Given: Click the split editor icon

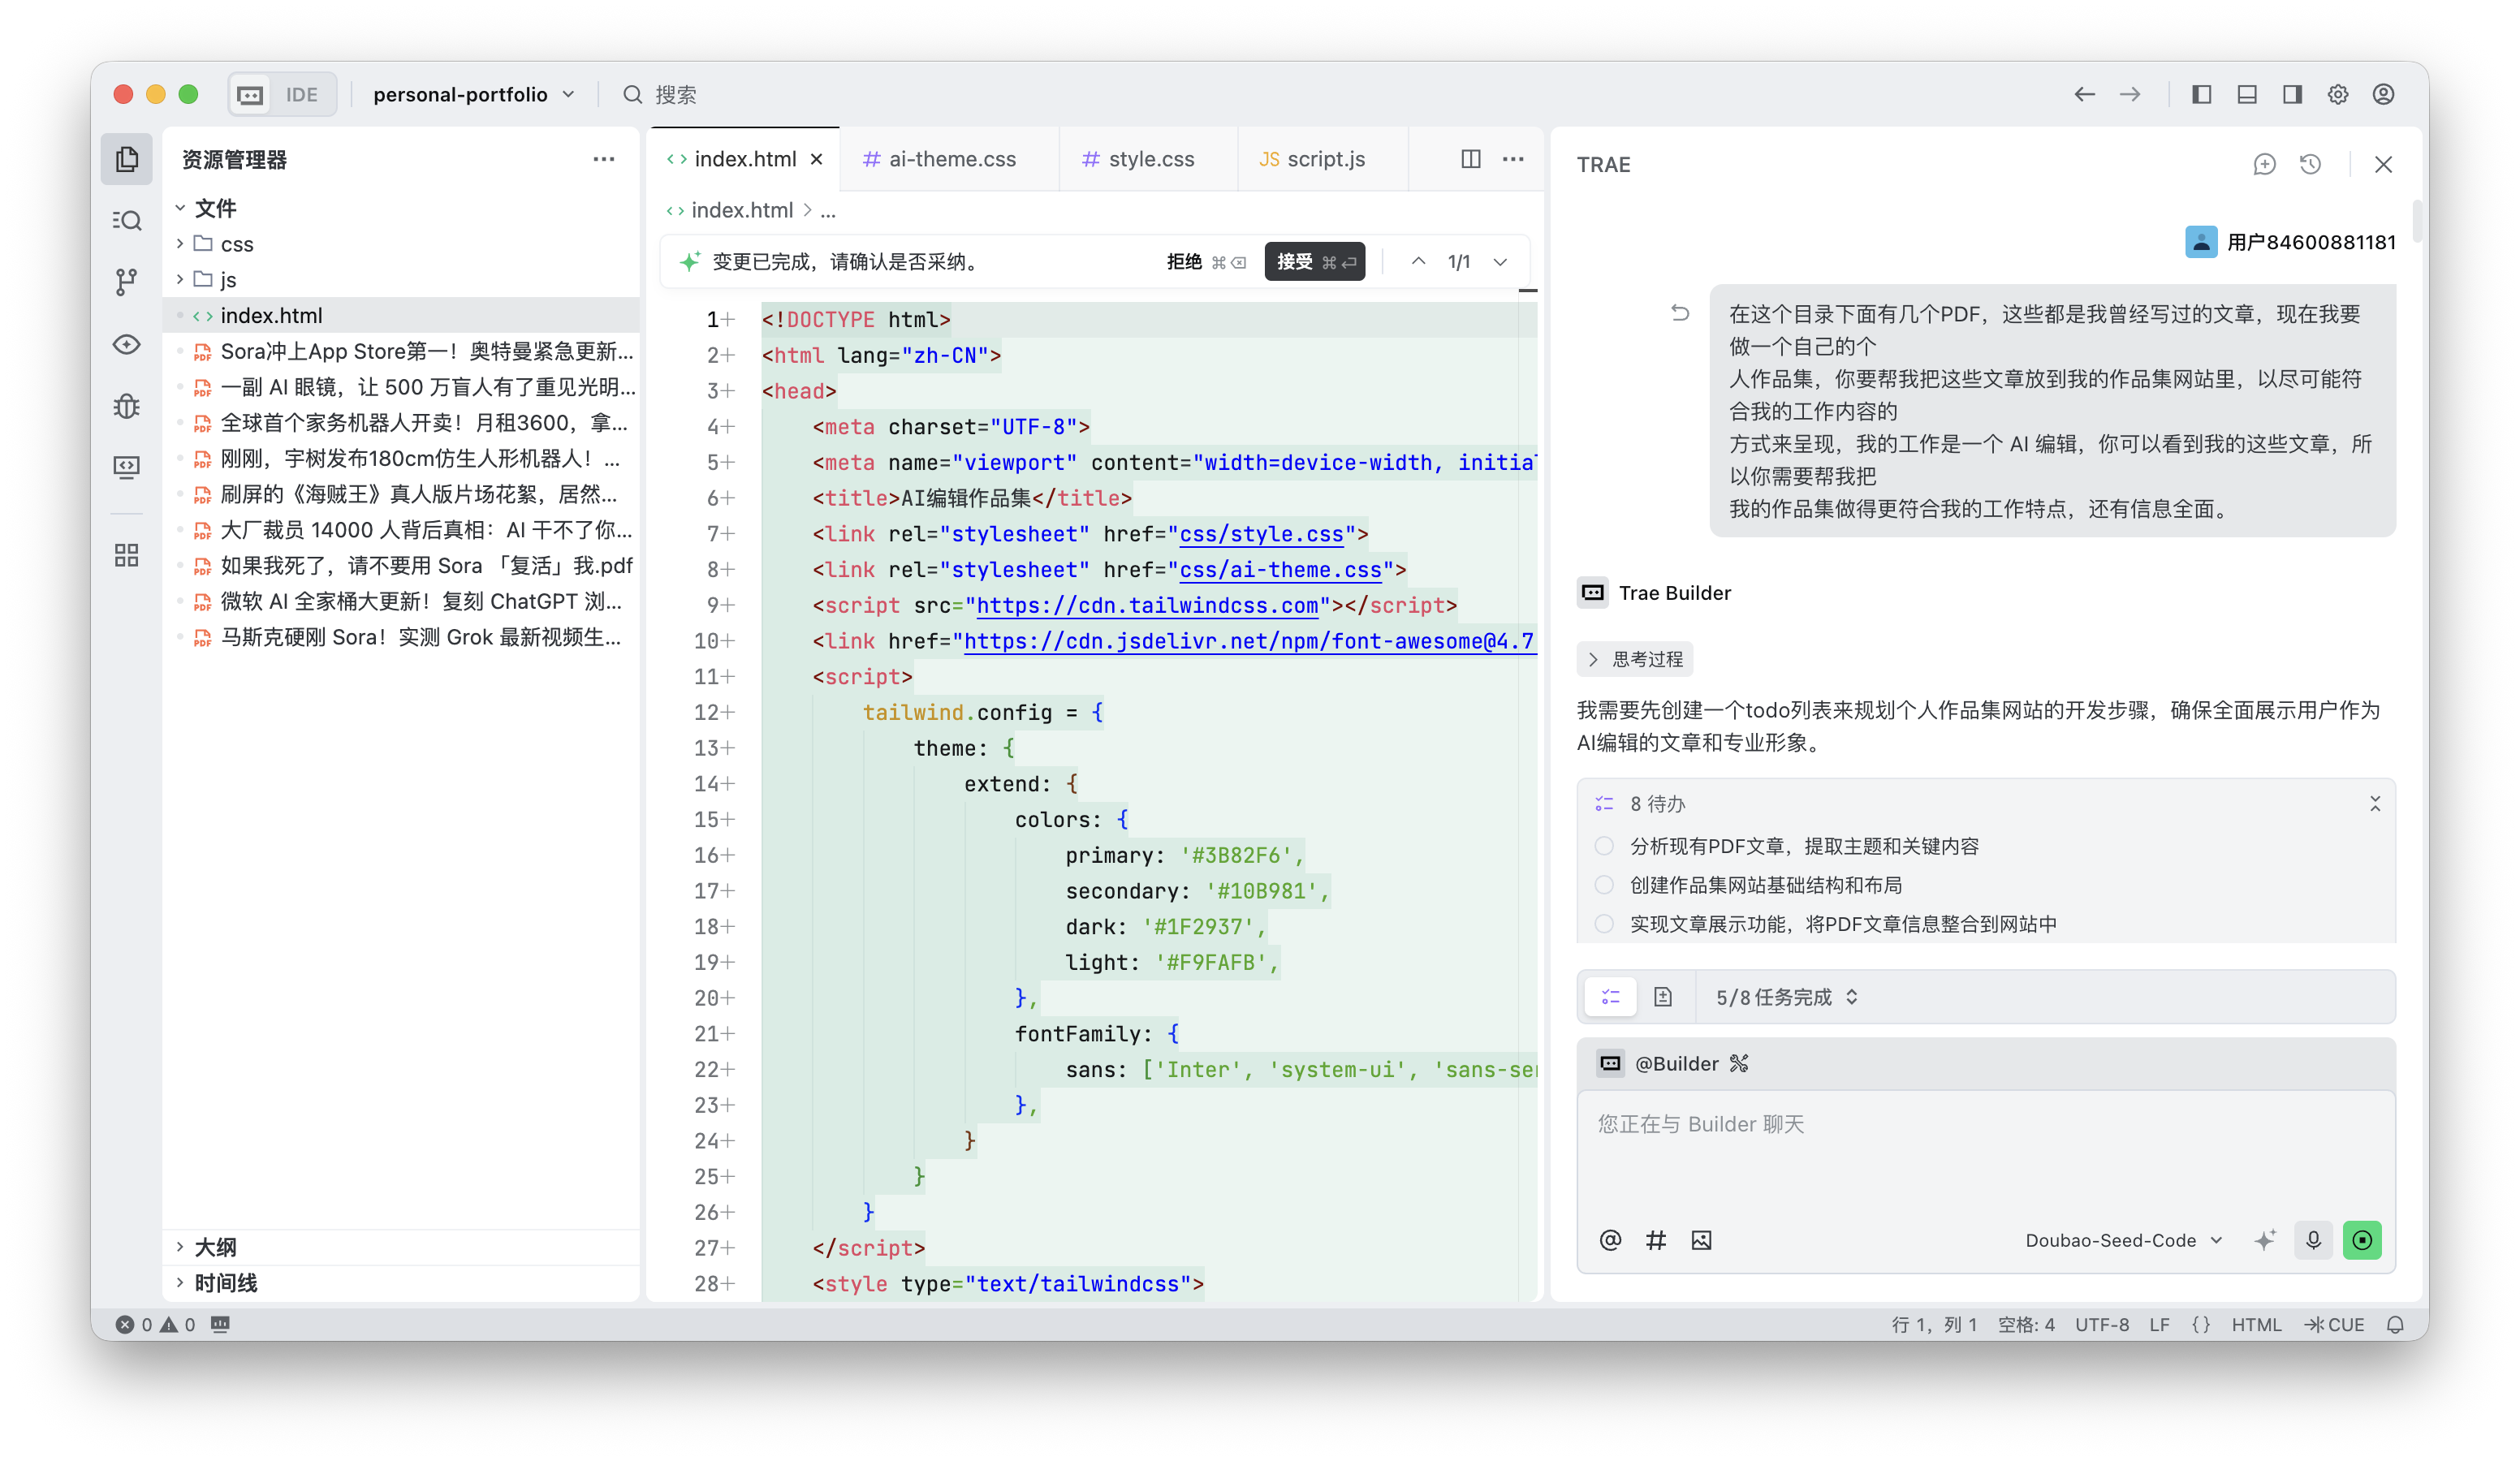Looking at the screenshot, I should point(1470,159).
